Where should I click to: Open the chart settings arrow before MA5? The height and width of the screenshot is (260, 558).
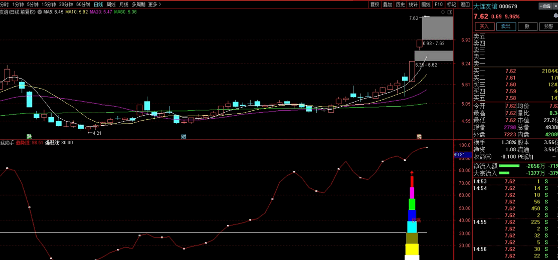[x=40, y=12]
